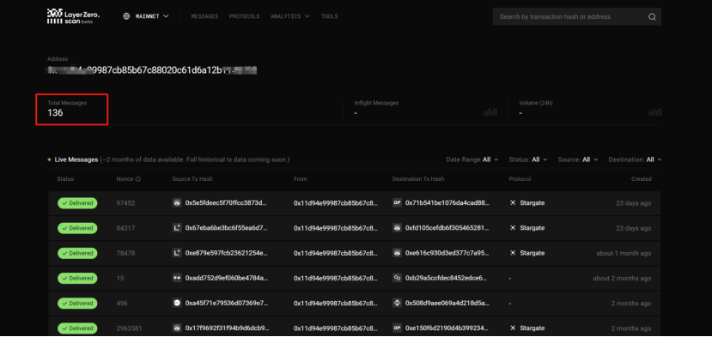Click Stargate protocol in nonce 97452 row
The image size is (712, 337).
tap(527, 202)
